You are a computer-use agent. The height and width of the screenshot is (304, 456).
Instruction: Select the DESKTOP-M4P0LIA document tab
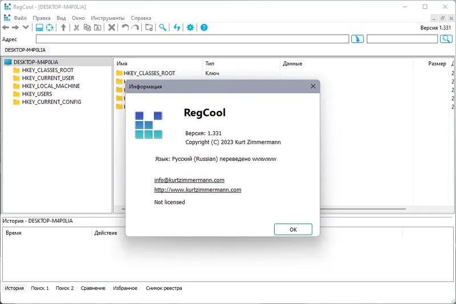click(25, 50)
